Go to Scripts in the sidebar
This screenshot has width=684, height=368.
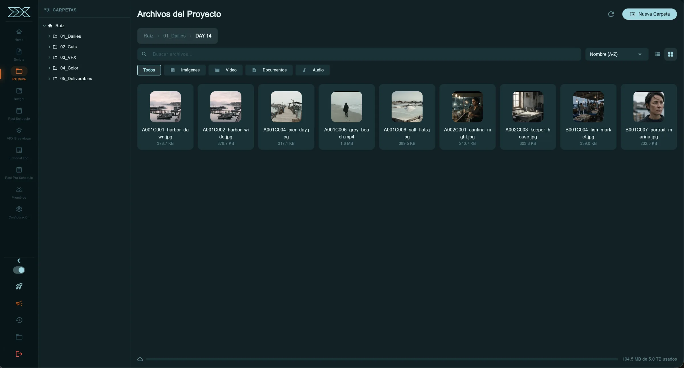point(19,55)
